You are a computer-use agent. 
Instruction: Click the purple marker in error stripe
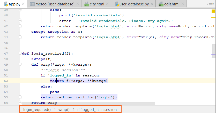click(x=213, y=55)
